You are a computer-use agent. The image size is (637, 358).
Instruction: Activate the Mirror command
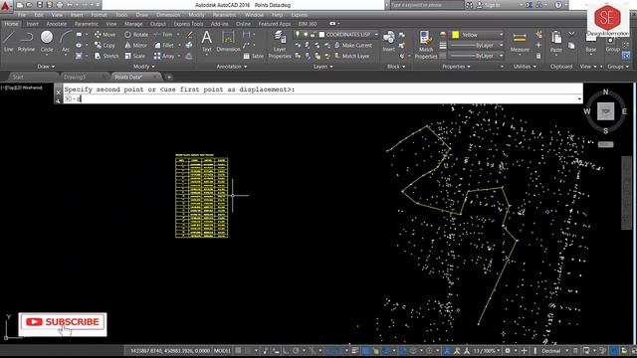(x=135, y=46)
